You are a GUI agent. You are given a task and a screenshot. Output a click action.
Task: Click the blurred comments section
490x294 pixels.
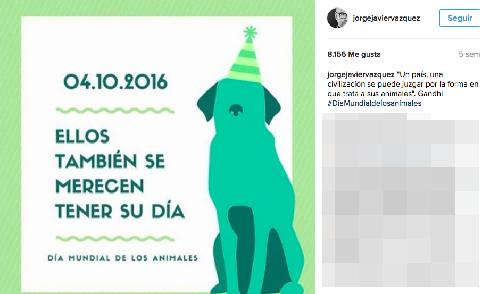[401, 200]
